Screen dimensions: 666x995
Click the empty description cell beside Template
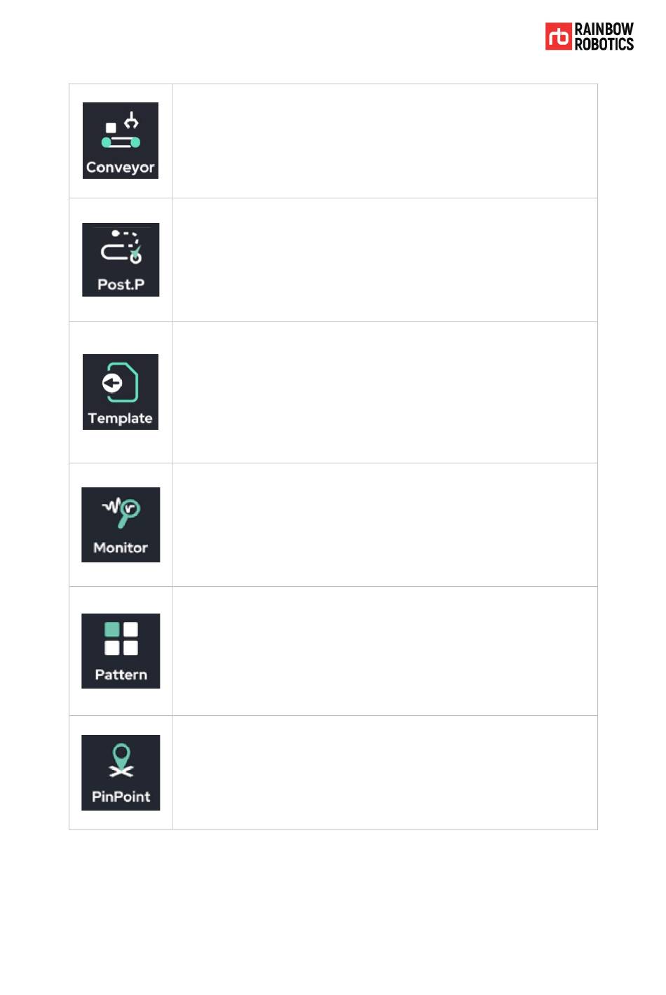385,393
